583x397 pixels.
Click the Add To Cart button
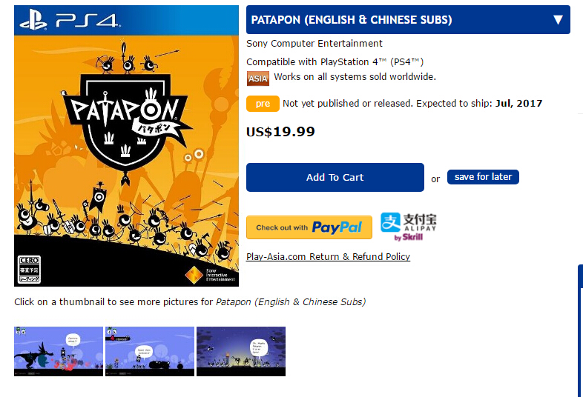335,178
